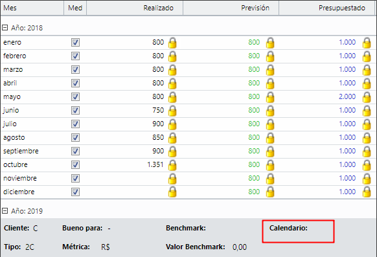The width and height of the screenshot is (377, 257).
Task: Toggle the Med checkbox for octubre
Action: click(75, 165)
